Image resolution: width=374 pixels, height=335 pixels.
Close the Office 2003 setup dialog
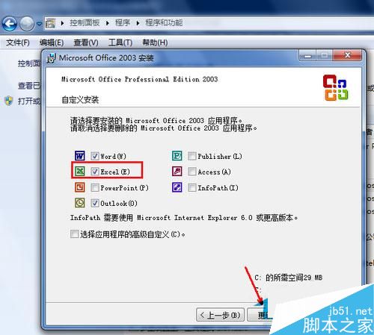(347, 55)
